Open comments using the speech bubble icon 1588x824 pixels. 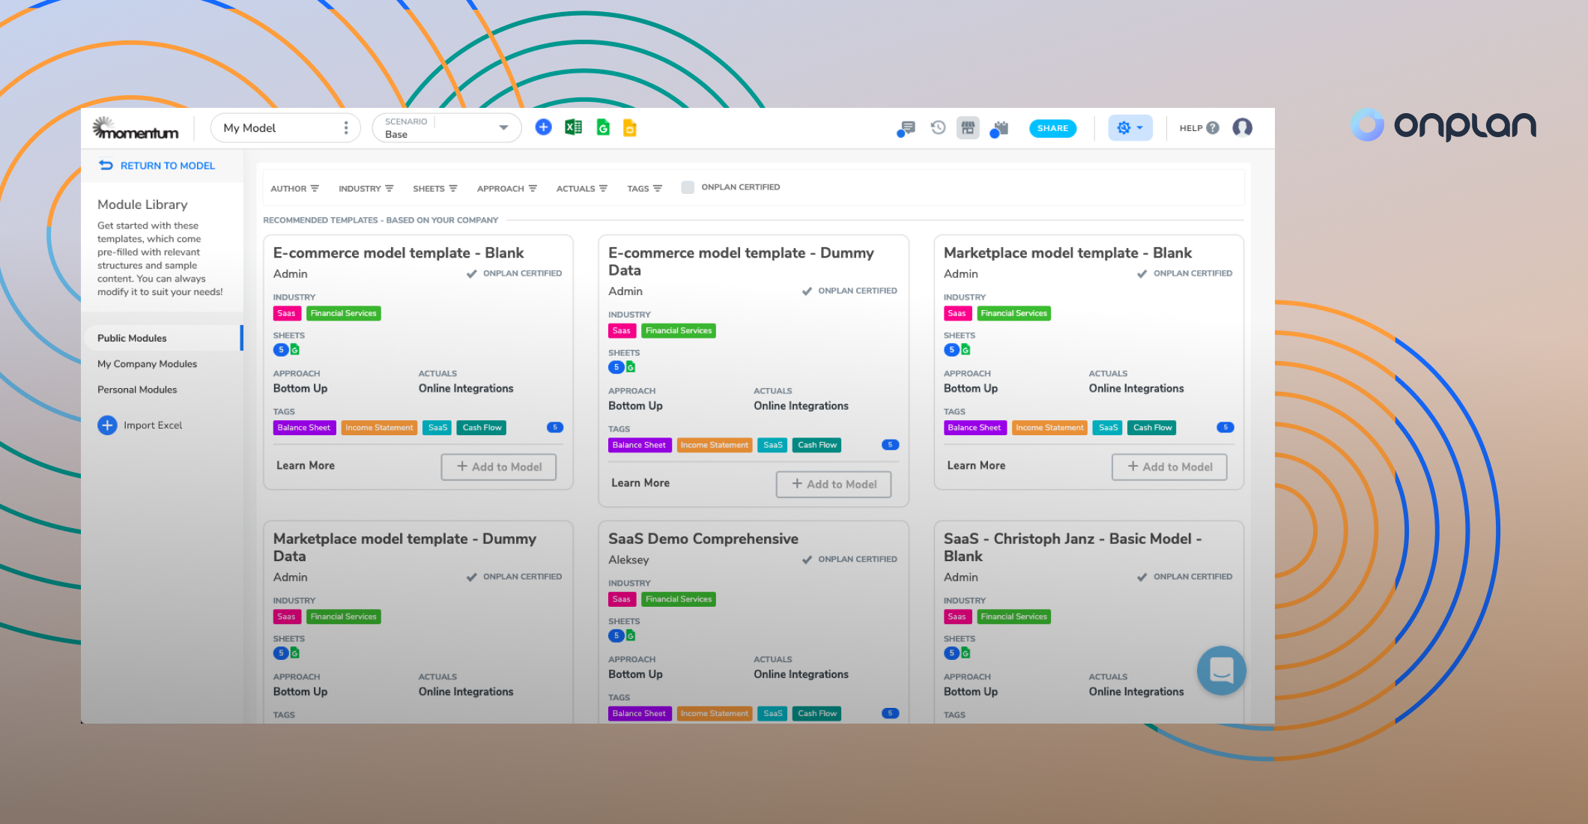tap(906, 127)
